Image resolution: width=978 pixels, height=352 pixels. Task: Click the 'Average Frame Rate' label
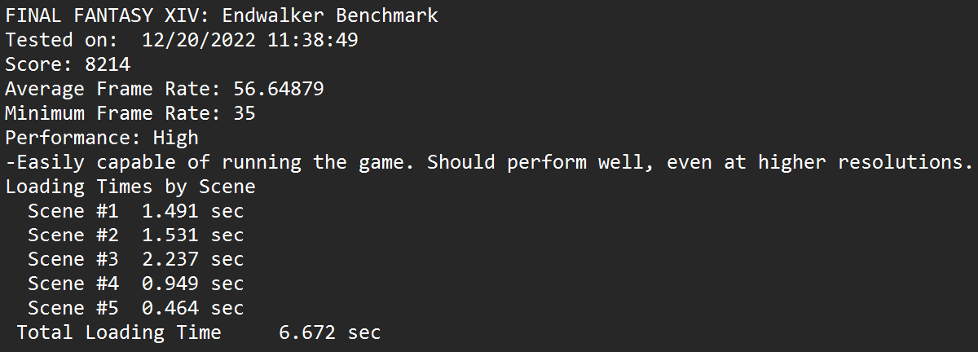pos(113,89)
